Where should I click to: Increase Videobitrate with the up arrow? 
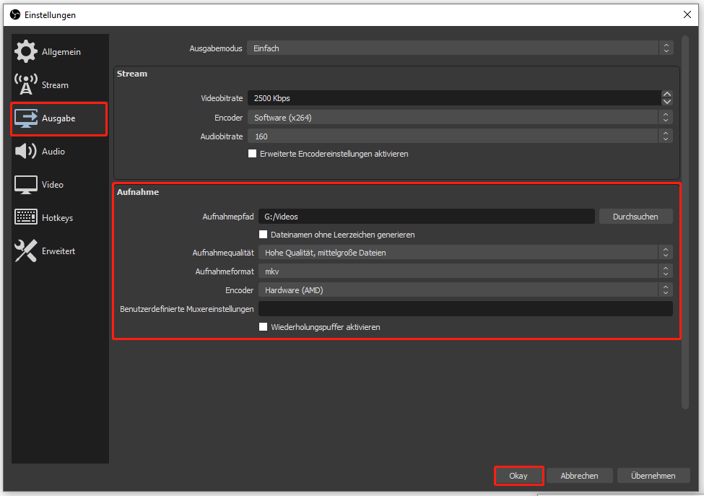(x=666, y=95)
